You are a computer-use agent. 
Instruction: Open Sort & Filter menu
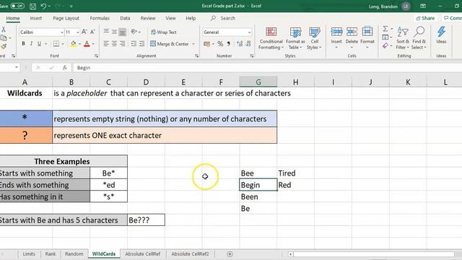[x=403, y=38]
